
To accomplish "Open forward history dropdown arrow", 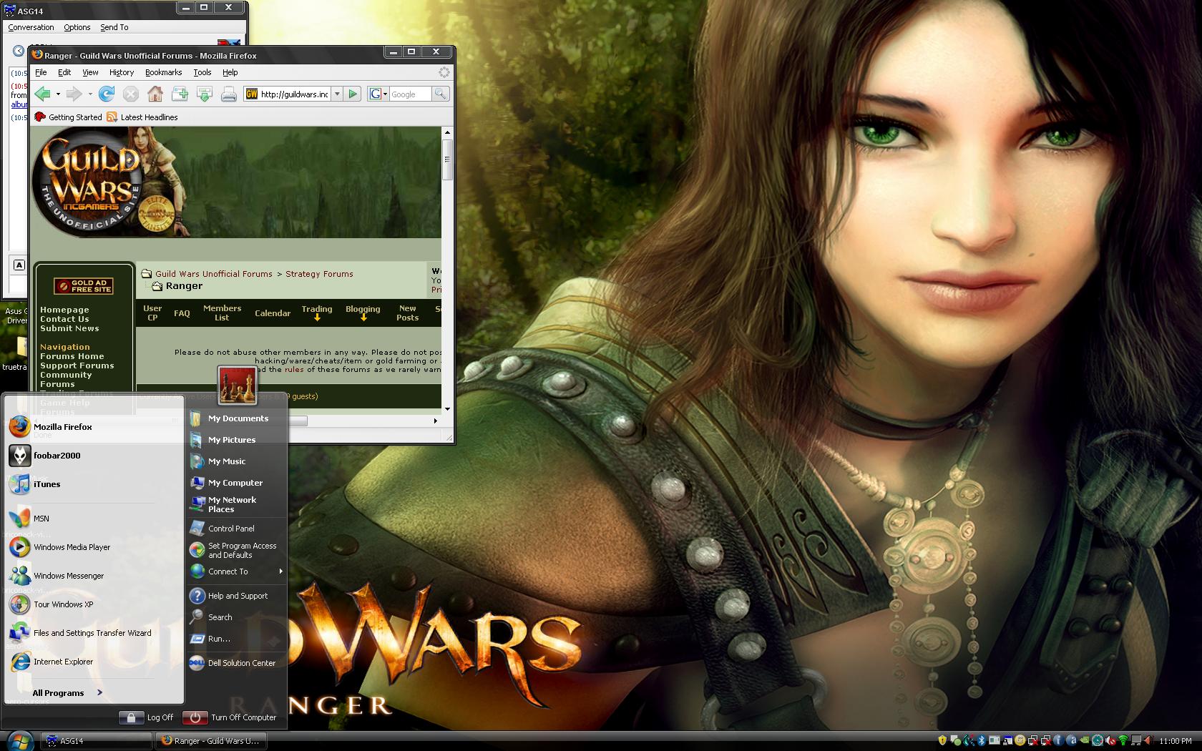I will (89, 94).
